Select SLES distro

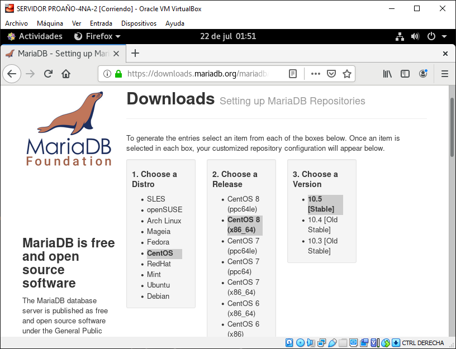click(x=156, y=199)
